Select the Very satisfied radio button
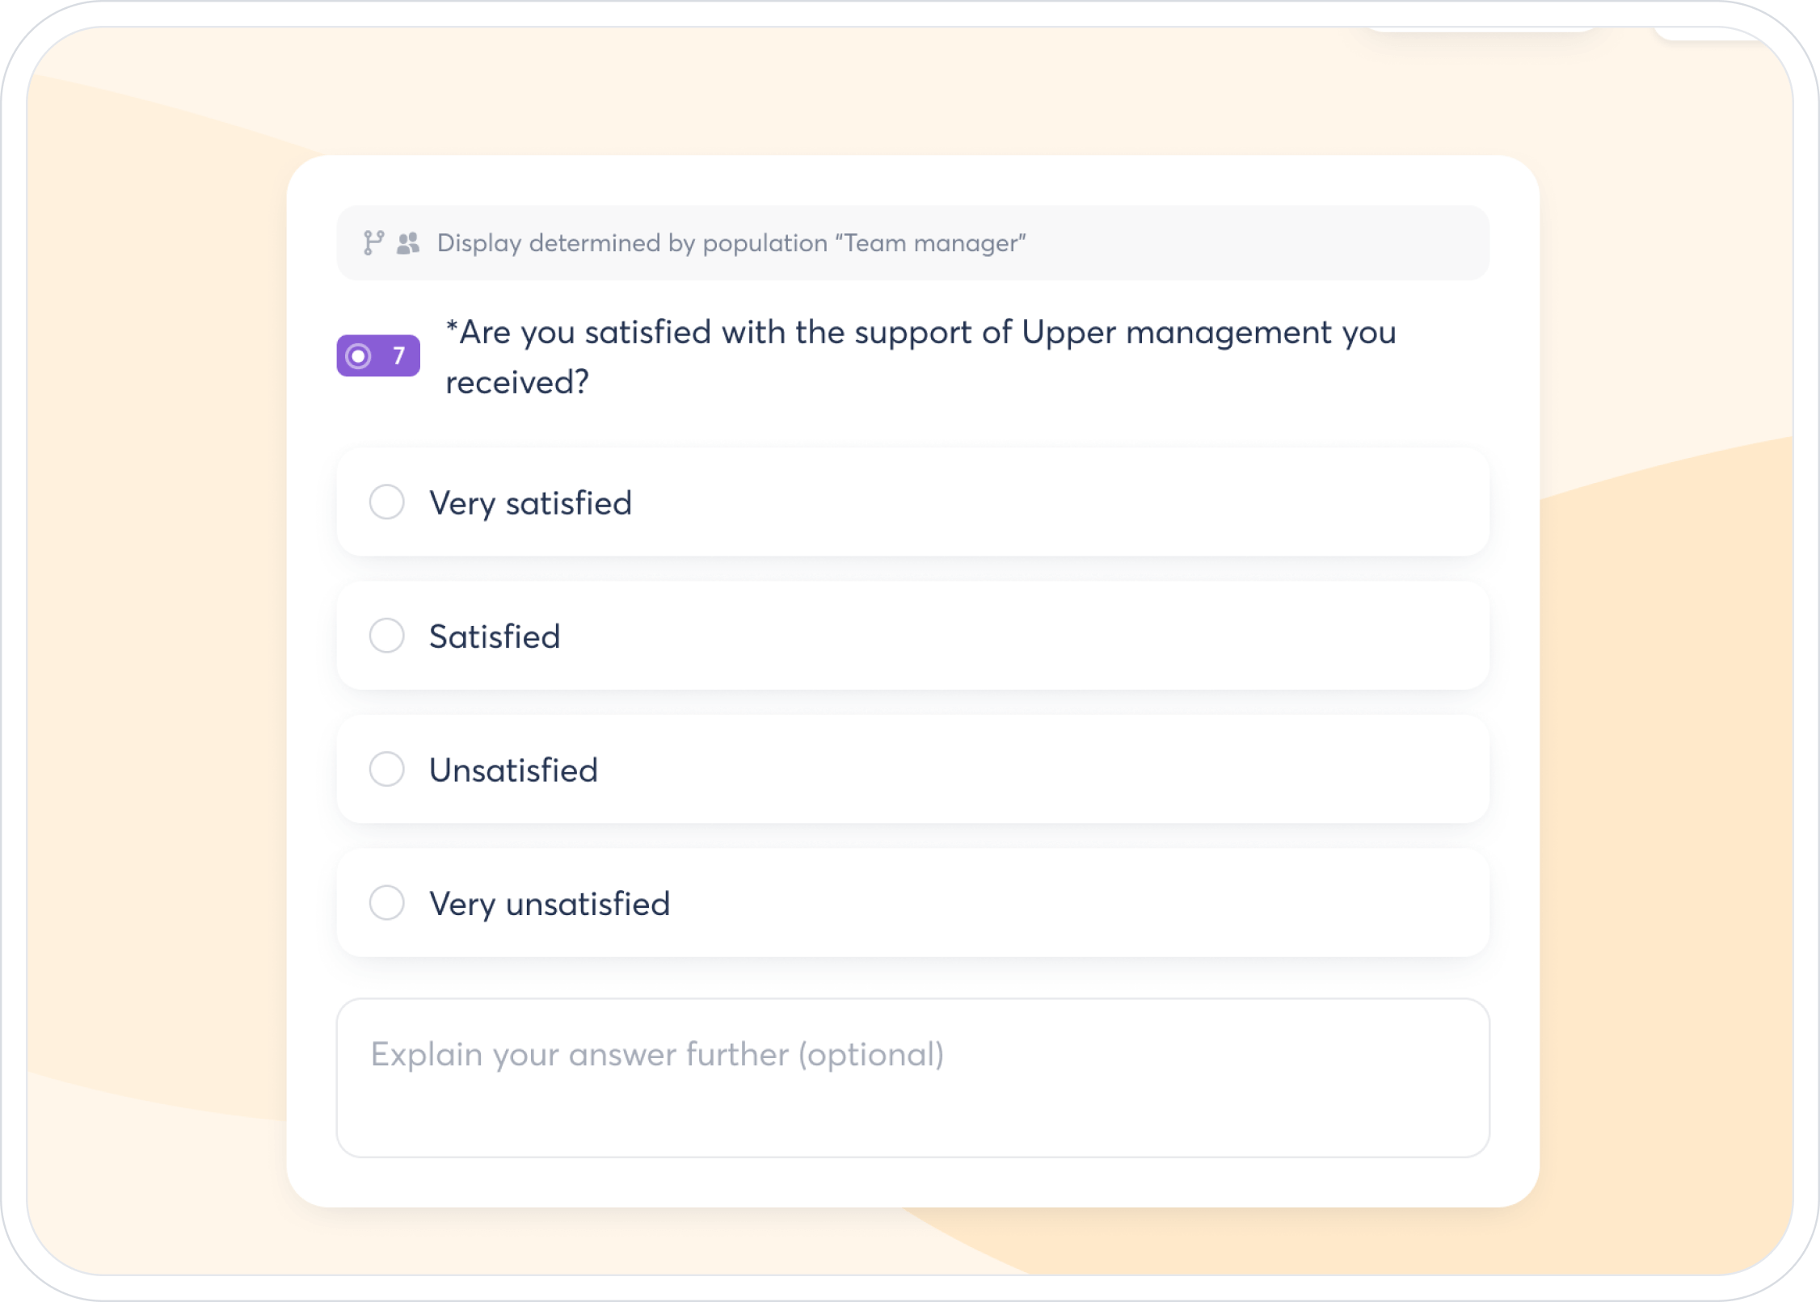The image size is (1820, 1302). 386,502
